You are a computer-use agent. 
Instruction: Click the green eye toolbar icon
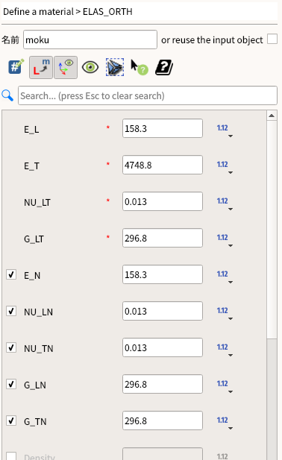[90, 68]
